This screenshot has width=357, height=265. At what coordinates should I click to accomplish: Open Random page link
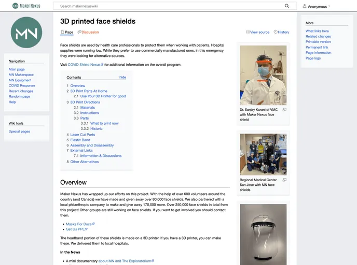pos(19,96)
